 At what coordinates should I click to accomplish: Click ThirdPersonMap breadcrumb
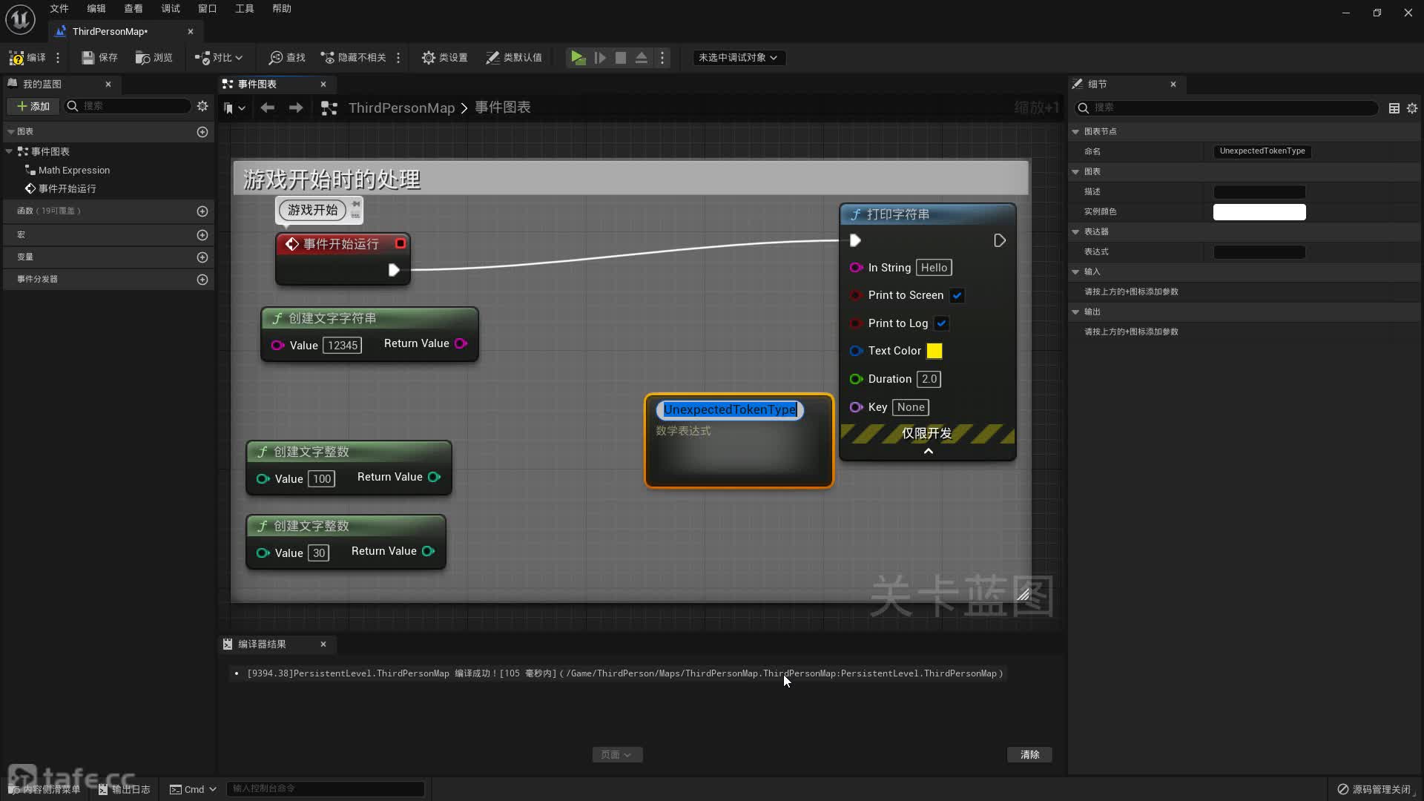401,108
